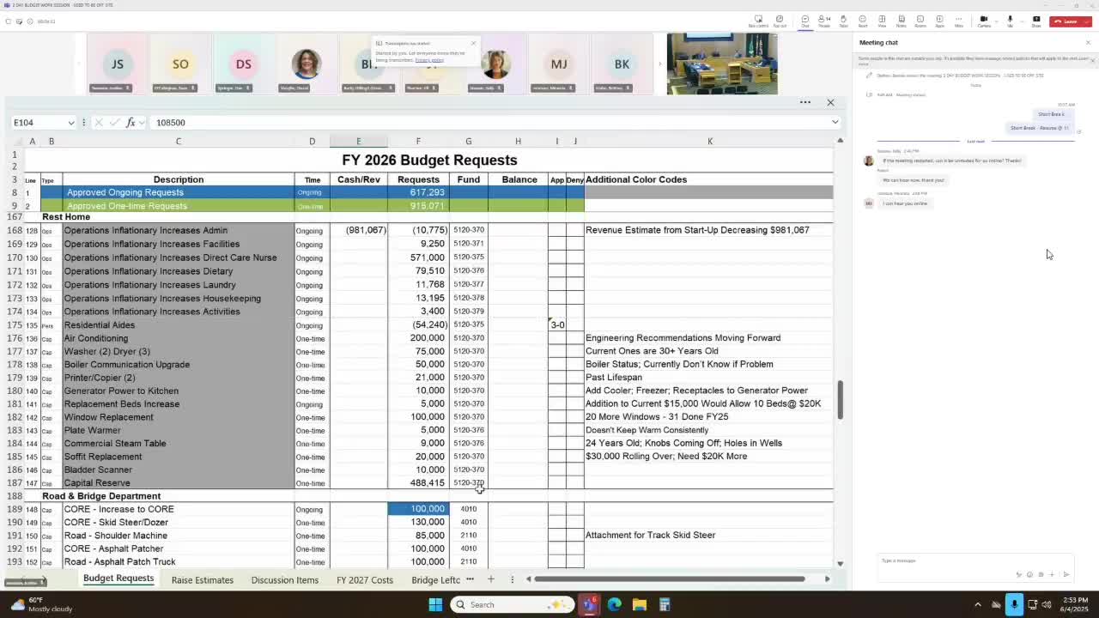Select column E header
This screenshot has height=618, width=1099.
[359, 142]
